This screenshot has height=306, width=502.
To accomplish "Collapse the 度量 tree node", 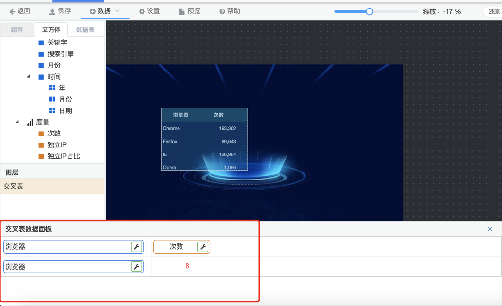I will tap(18, 122).
